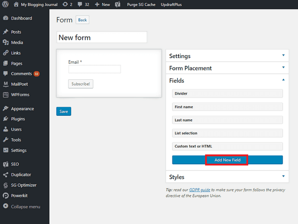Image resolution: width=298 pixels, height=224 pixels.
Task: Click the blue Save button
Action: click(64, 111)
